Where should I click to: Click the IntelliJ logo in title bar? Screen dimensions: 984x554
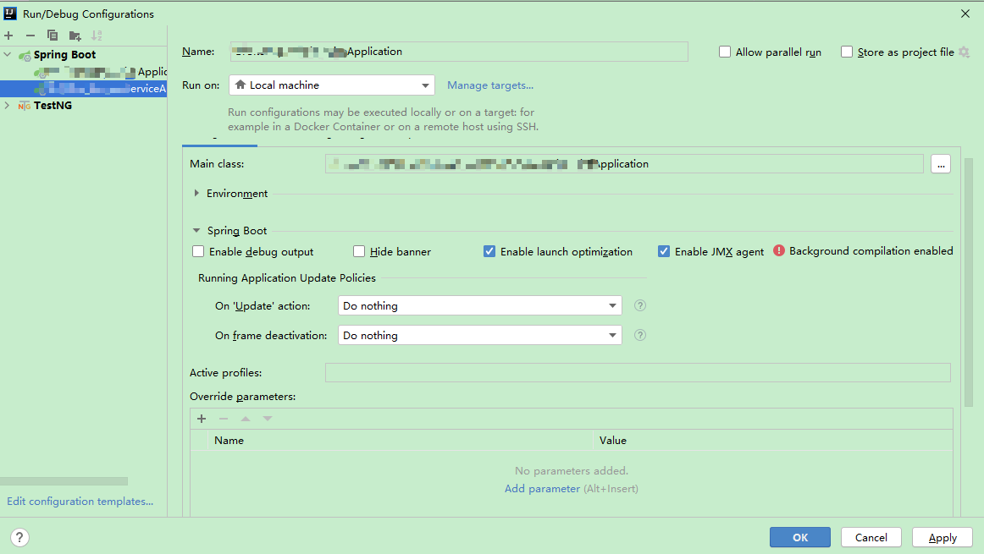(10, 14)
